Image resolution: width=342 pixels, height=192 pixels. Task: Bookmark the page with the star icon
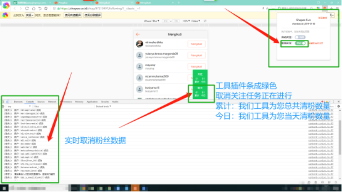[x=46, y=8]
